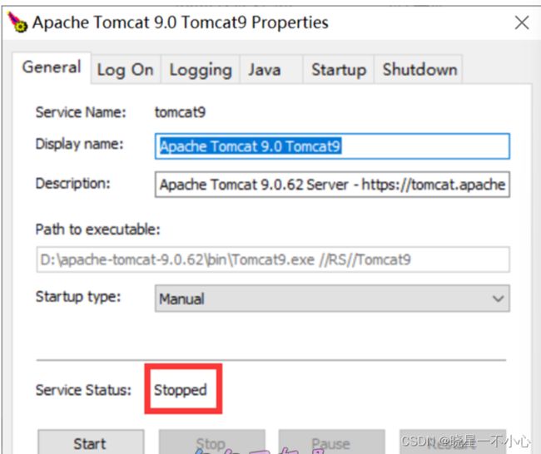Click the Tomcat feather icon in title bar
This screenshot has height=454, width=541.
click(x=17, y=22)
